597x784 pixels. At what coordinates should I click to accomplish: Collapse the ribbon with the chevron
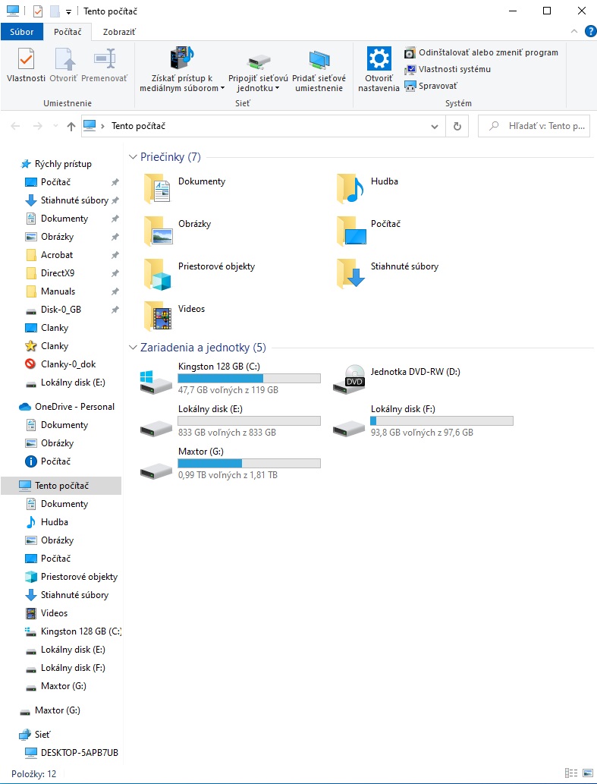574,32
